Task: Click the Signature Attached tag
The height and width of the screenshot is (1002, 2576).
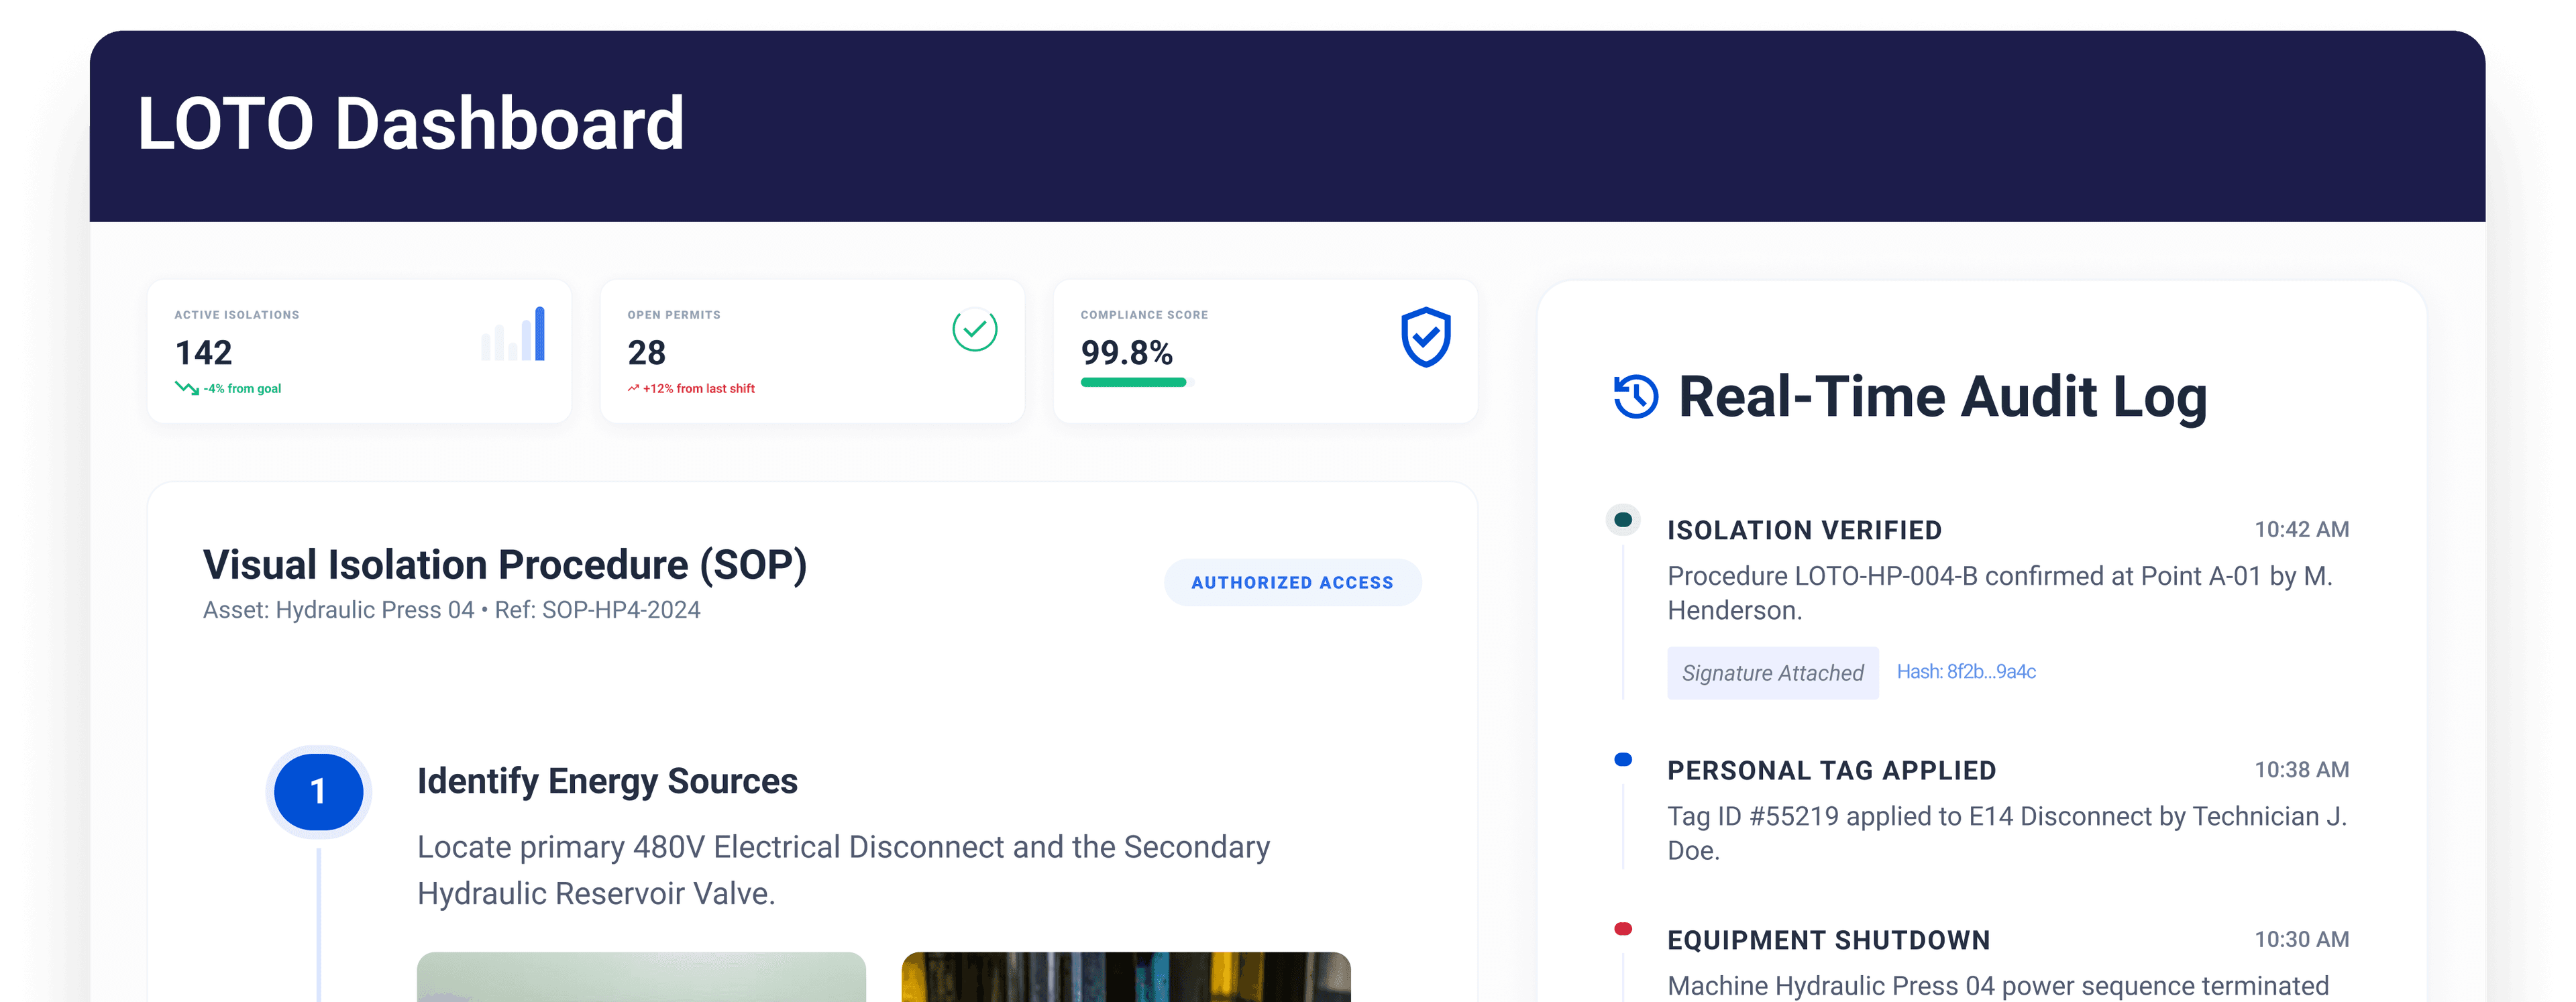Action: 1772,673
